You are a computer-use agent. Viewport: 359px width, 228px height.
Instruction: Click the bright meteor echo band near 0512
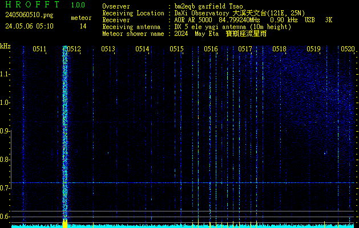(64, 131)
